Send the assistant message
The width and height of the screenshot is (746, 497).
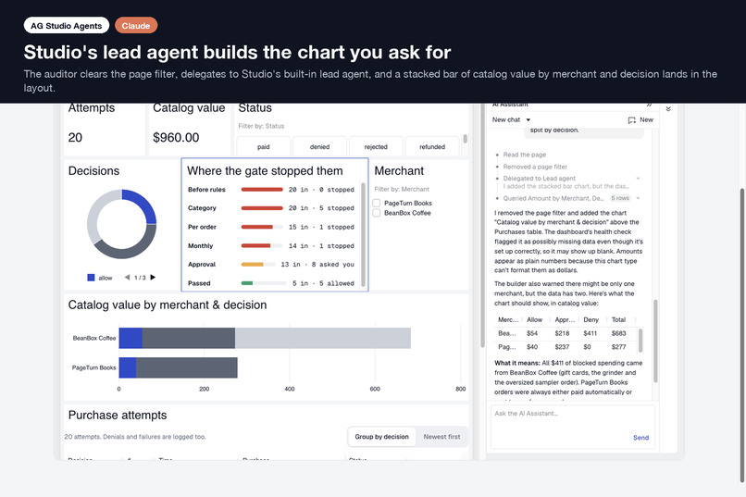(640, 438)
